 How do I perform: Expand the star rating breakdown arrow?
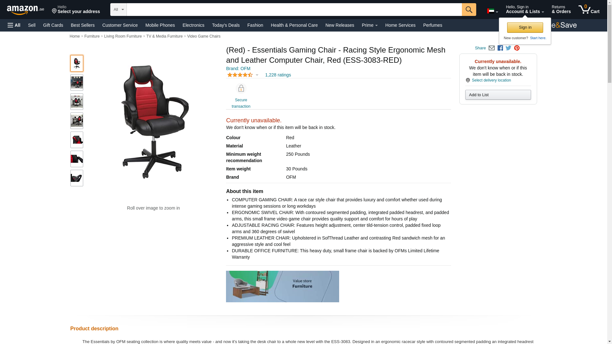(x=257, y=75)
